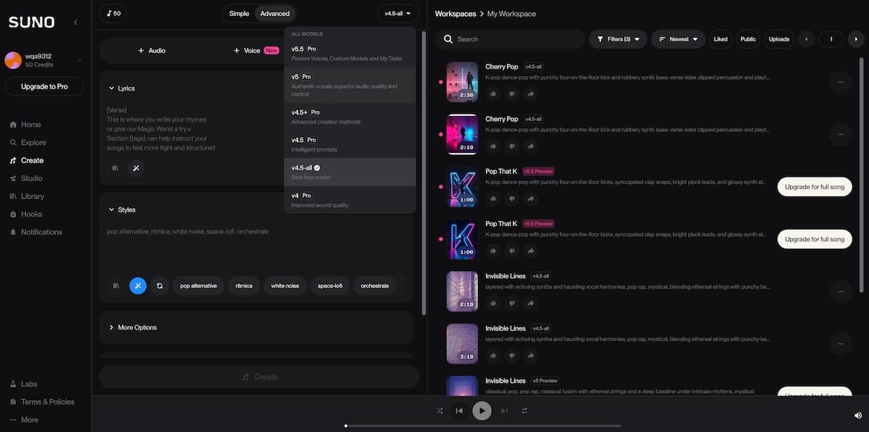Click the Suno logo
The height and width of the screenshot is (432, 869).
click(x=31, y=22)
